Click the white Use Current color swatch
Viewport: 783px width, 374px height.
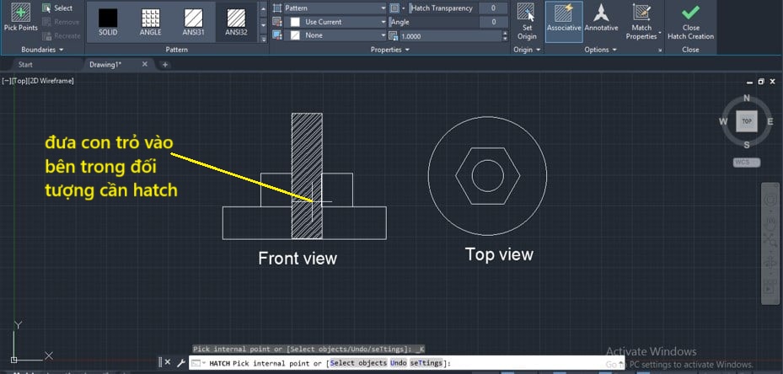click(295, 22)
